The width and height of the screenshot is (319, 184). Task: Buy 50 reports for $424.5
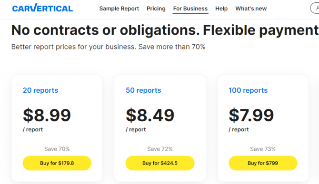160,163
